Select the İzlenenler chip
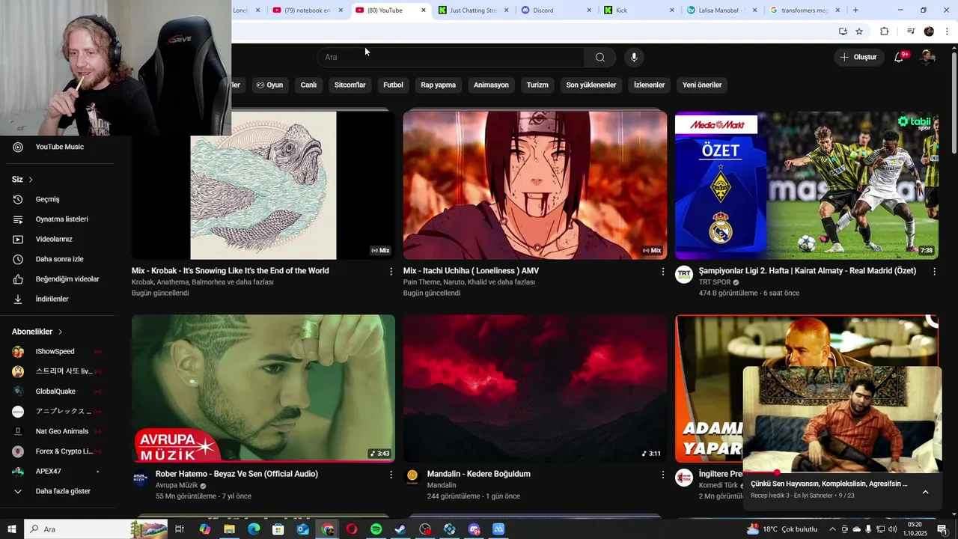Image resolution: width=958 pixels, height=539 pixels. (x=649, y=85)
